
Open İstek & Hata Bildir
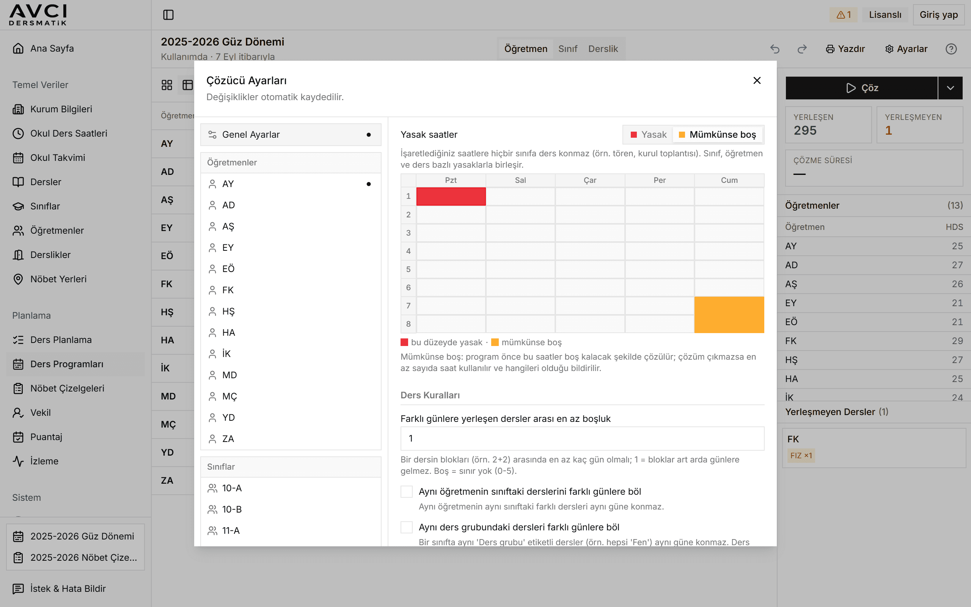point(75,588)
